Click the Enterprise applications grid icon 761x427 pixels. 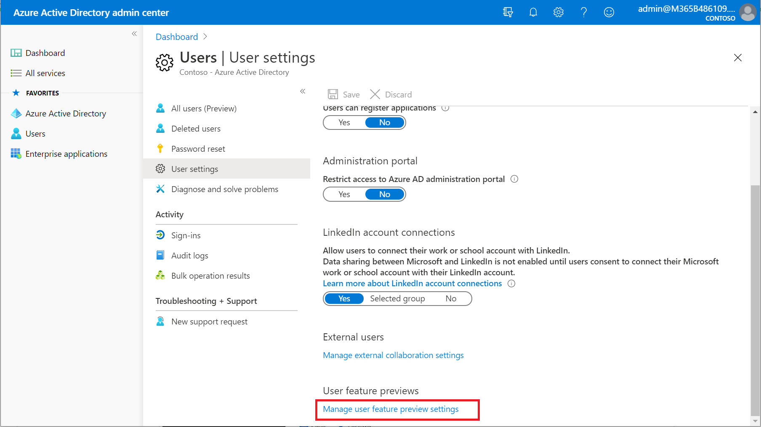pyautogui.click(x=16, y=154)
